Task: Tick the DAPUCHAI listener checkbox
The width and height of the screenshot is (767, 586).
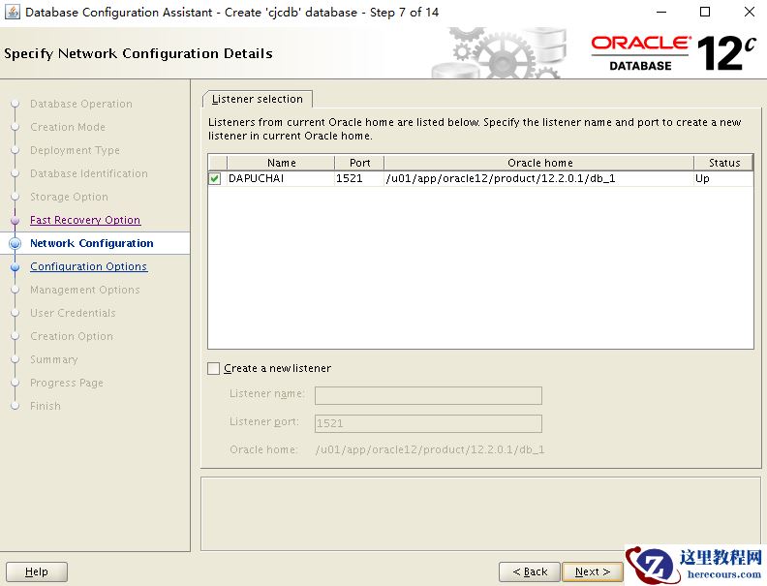Action: [x=214, y=178]
